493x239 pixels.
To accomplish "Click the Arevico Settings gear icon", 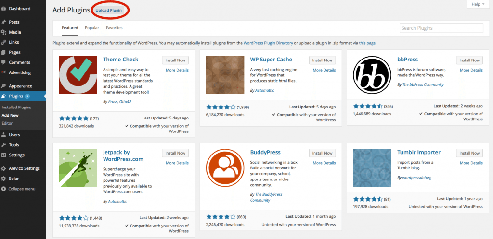I will [4, 168].
